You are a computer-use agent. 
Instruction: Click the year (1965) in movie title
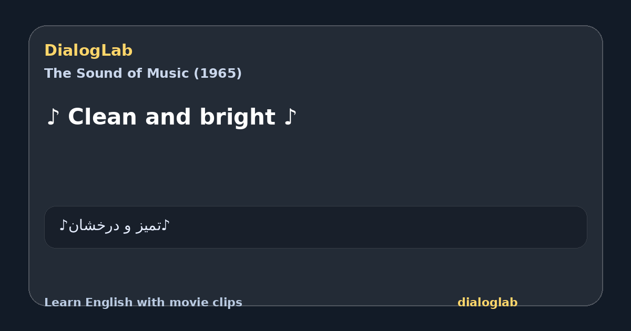(218, 74)
